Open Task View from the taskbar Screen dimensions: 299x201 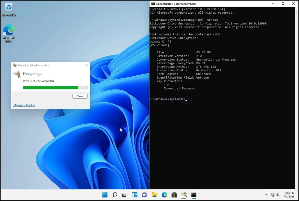click(x=124, y=195)
